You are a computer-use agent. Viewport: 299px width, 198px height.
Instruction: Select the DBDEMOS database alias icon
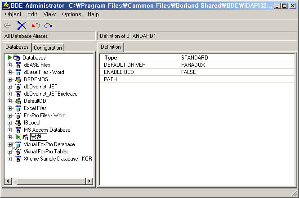18,79
